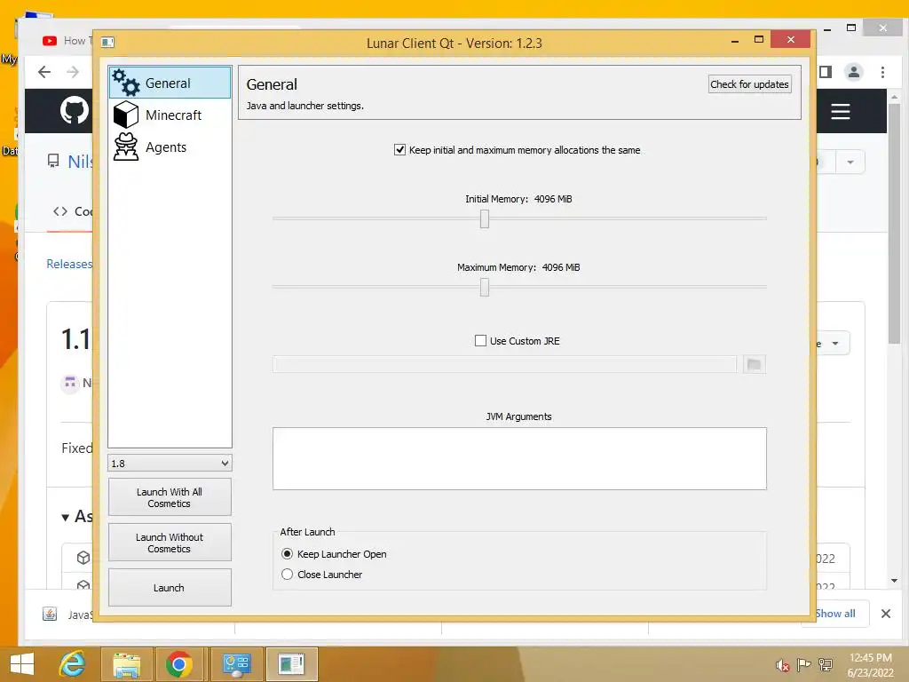This screenshot has width=909, height=682.
Task: Enable the Use Custom JRE checkbox
Action: (480, 340)
